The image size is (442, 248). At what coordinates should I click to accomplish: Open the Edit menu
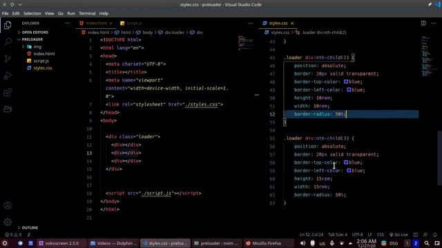[16, 13]
